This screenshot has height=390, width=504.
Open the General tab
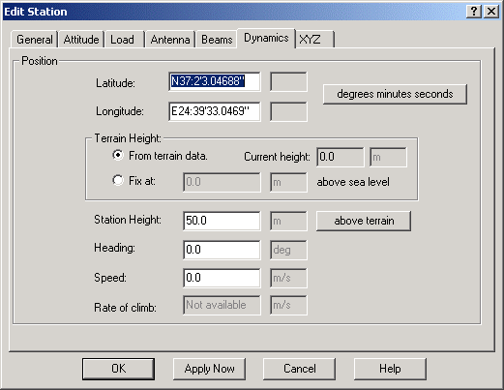click(x=35, y=40)
